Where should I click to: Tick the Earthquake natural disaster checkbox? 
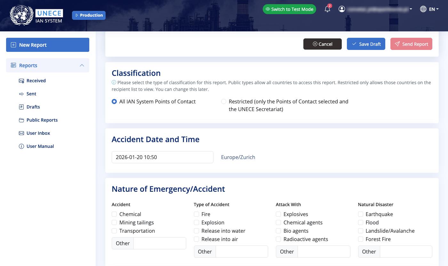361,214
